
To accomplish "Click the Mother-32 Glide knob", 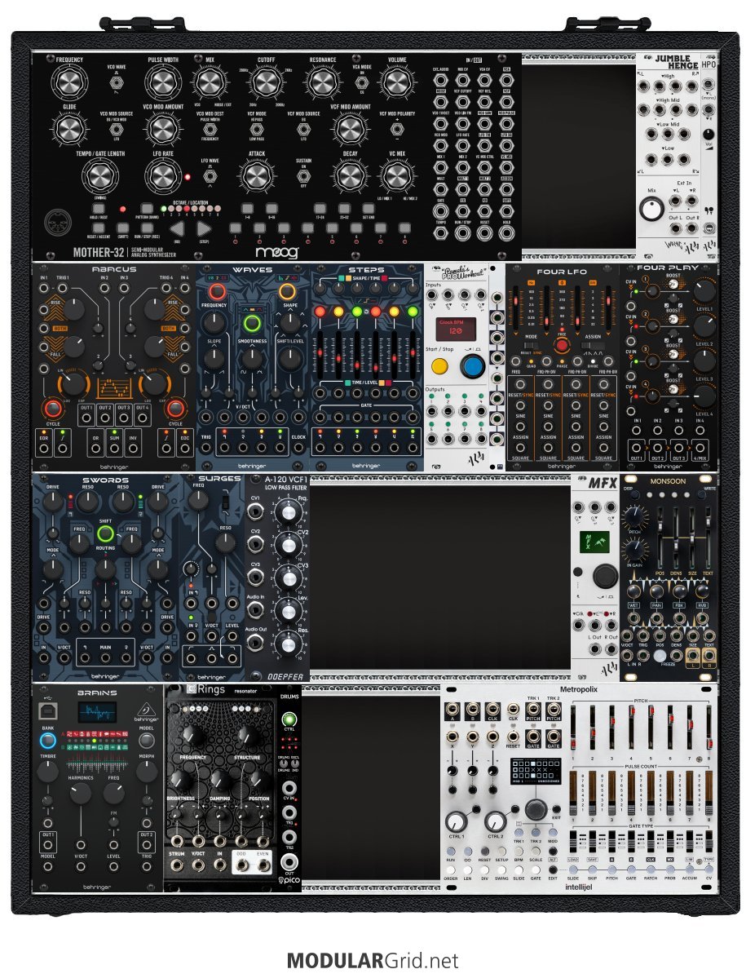I will (x=69, y=129).
